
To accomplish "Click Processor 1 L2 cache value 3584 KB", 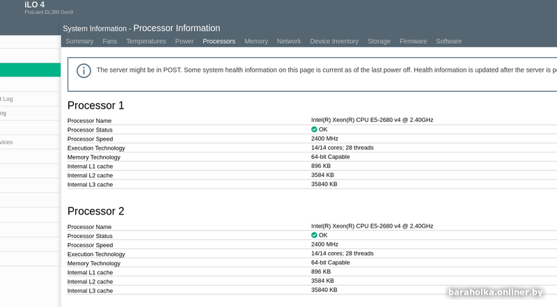I will point(322,175).
